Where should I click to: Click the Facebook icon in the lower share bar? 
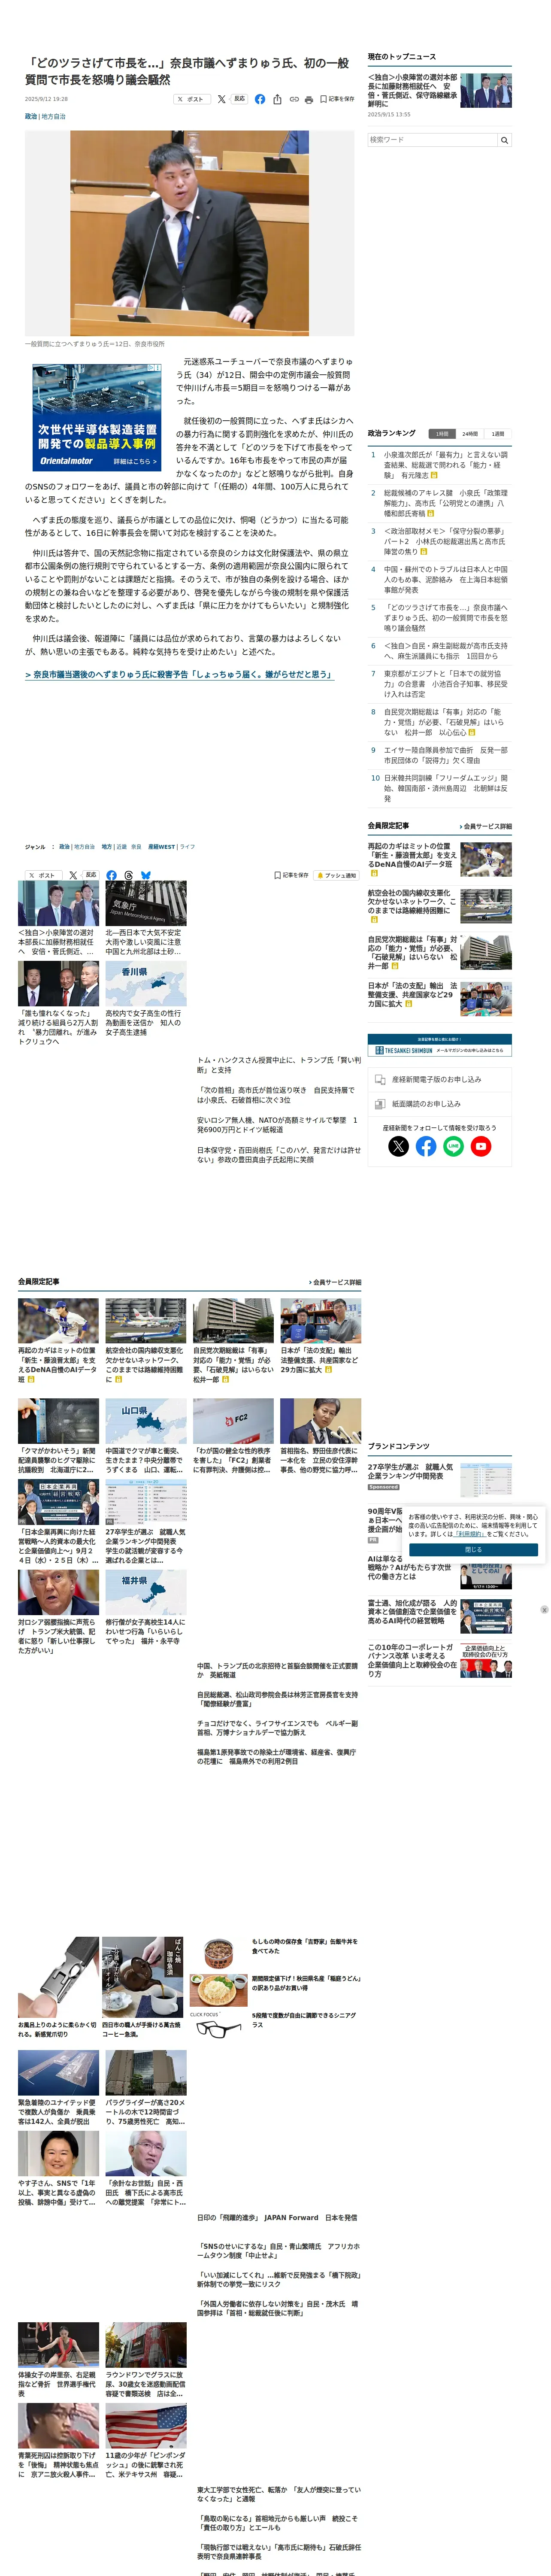coord(111,875)
